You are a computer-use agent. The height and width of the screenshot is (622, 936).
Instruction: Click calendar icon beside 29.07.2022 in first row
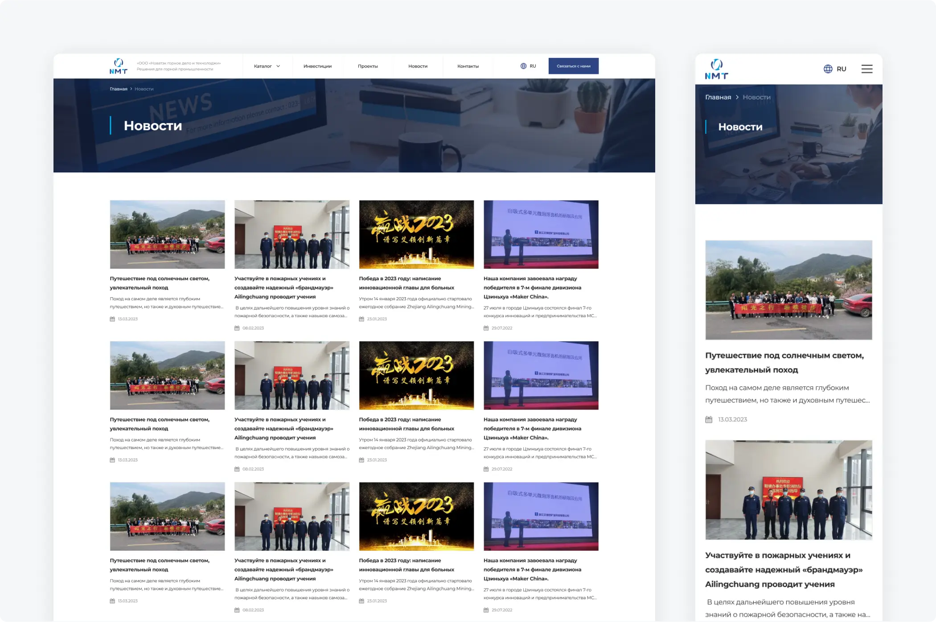486,328
